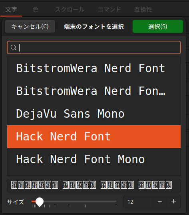Switch to the 文字 tab
Viewport: 189px width, 215px height.
(11, 10)
